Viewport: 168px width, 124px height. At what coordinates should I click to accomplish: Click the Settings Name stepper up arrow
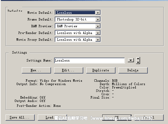pyautogui.click(x=138, y=59)
